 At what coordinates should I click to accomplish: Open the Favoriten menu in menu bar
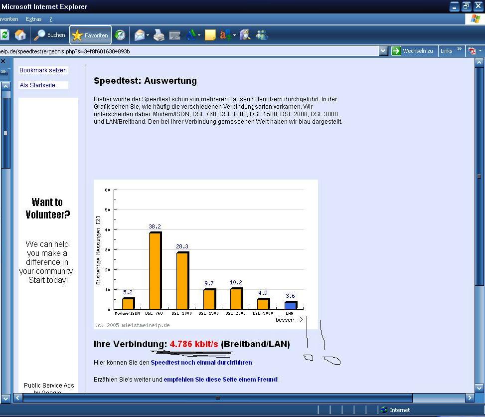pyautogui.click(x=9, y=19)
